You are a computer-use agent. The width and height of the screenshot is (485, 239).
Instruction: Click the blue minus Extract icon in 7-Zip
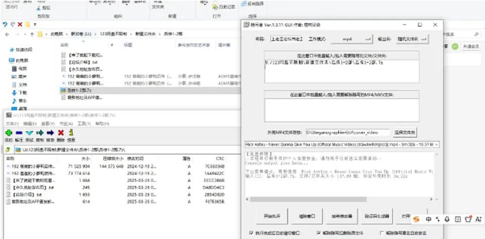(19, 133)
